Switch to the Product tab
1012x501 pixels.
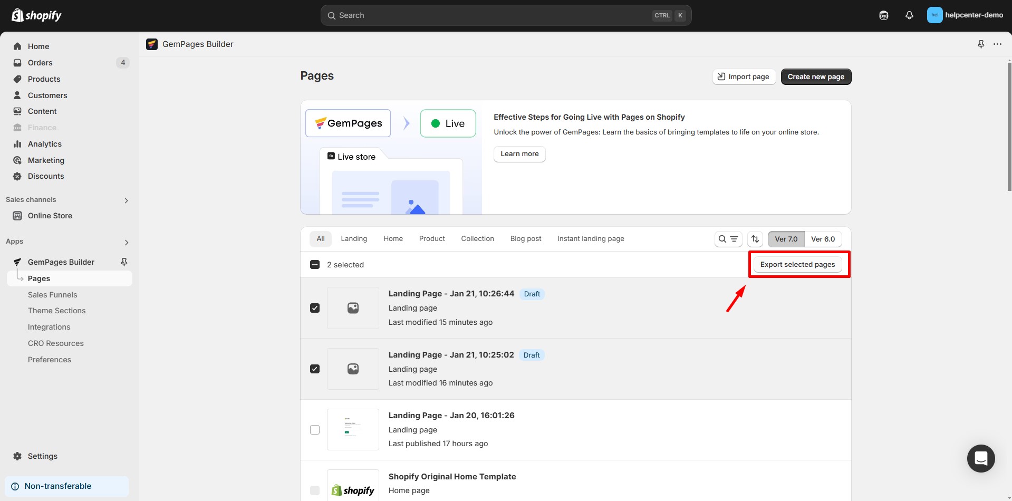(x=432, y=239)
